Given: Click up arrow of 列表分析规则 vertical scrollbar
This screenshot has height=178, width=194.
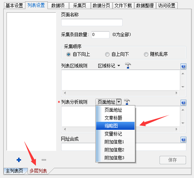Looking at the screenshot, I should tap(183, 110).
